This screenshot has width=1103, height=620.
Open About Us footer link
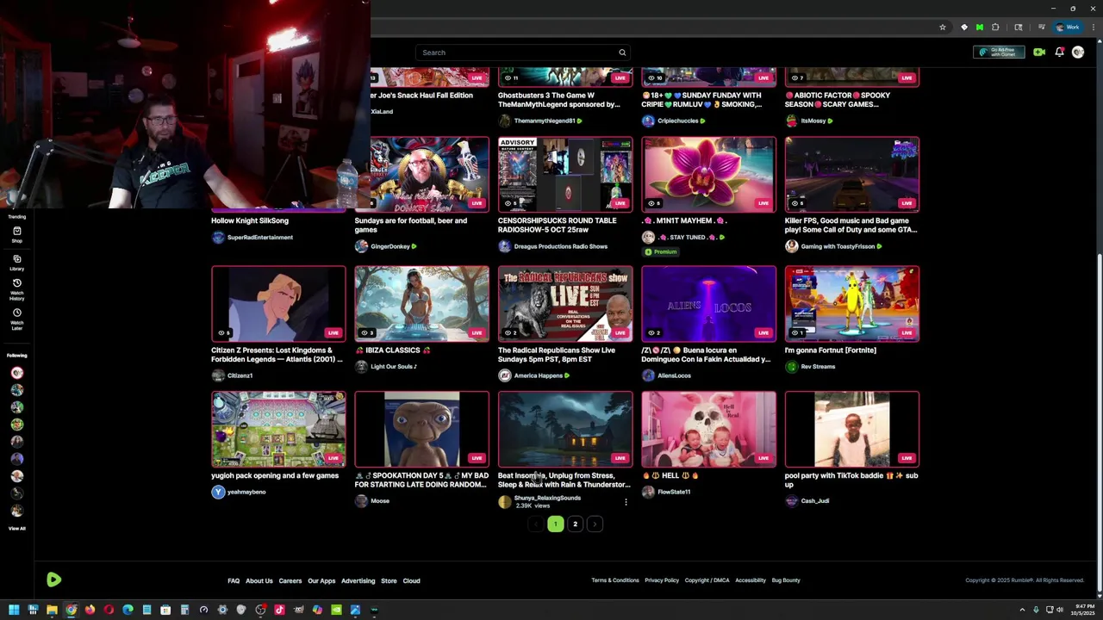pyautogui.click(x=259, y=580)
